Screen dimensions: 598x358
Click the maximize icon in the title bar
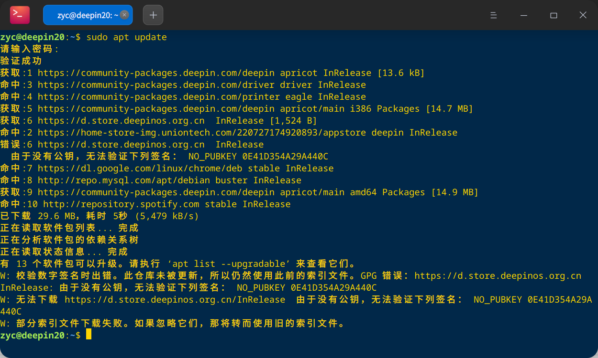[x=554, y=15]
